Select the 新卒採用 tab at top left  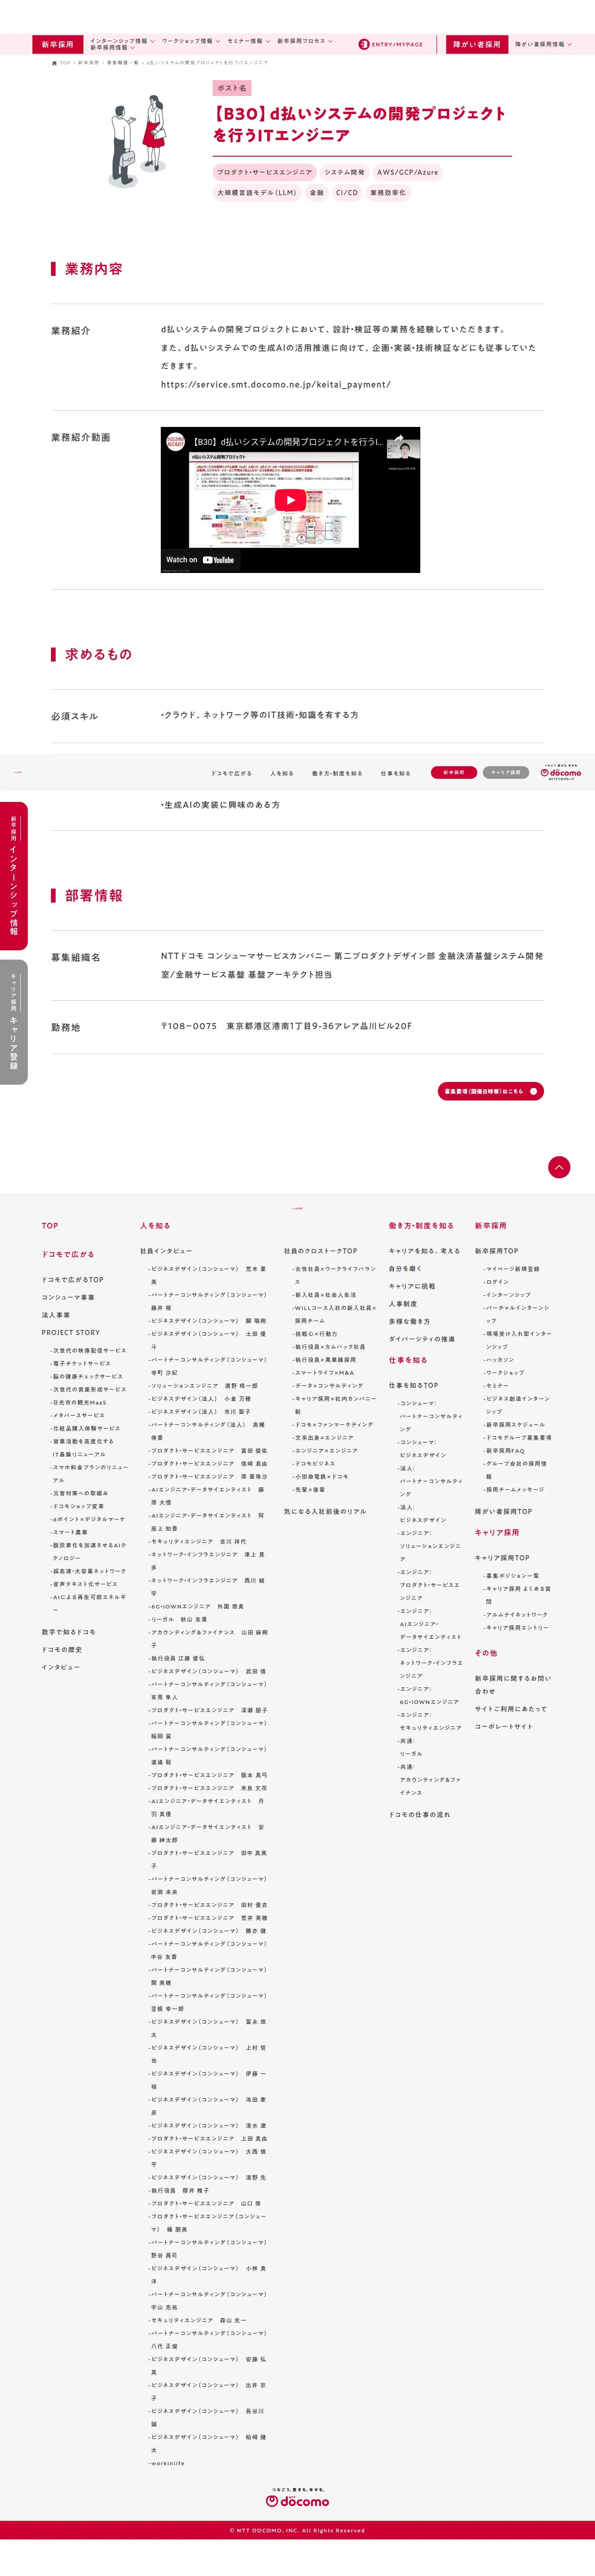point(57,44)
